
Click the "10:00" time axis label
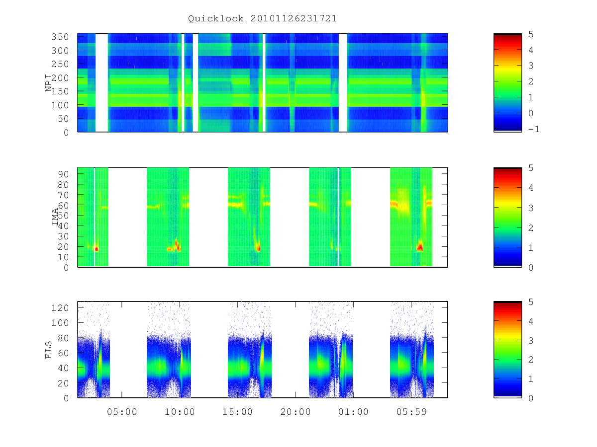pos(180,412)
